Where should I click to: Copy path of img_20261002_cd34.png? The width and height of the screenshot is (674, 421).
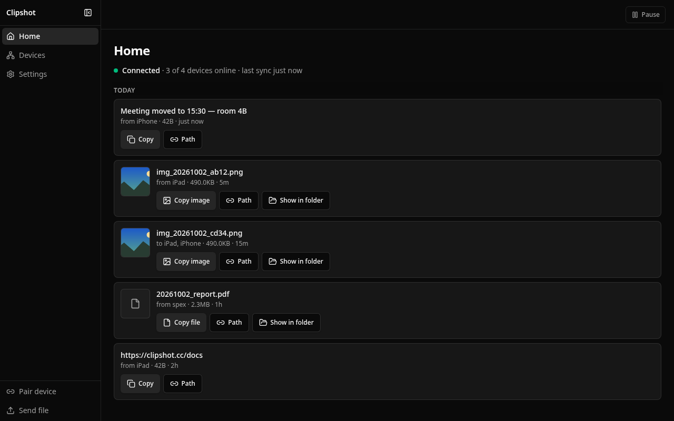pyautogui.click(x=239, y=262)
